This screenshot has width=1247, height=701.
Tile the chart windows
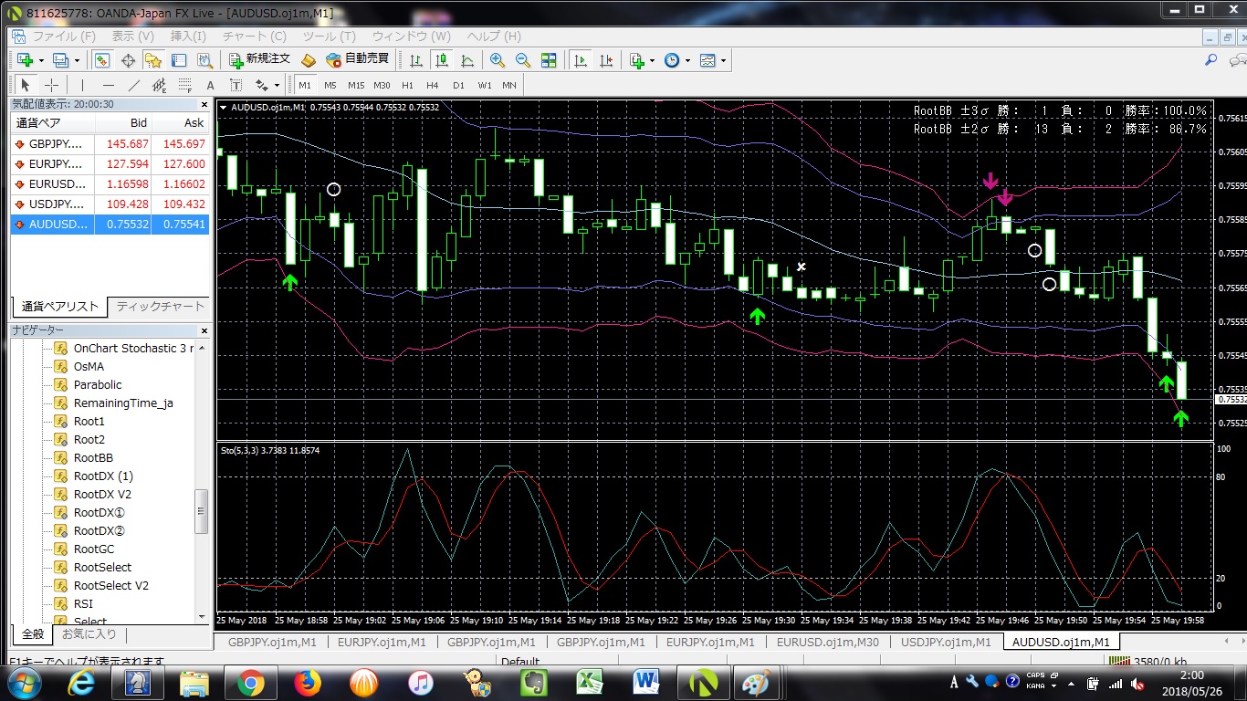click(548, 60)
